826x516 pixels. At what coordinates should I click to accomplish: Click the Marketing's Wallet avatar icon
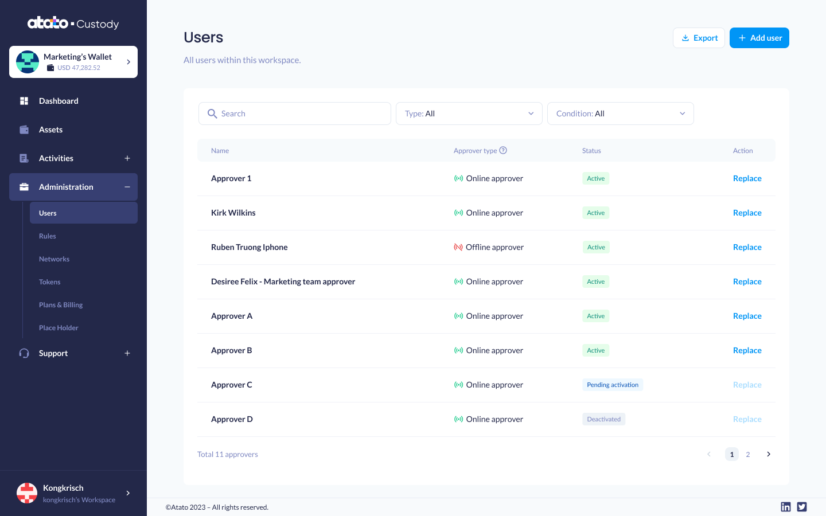pos(28,62)
